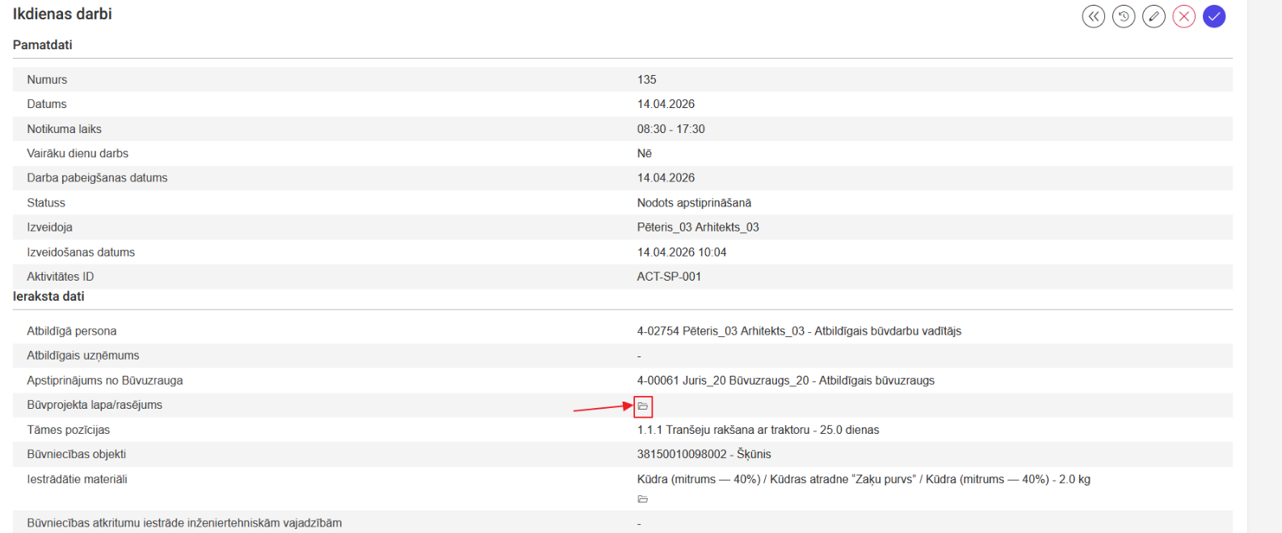Screen dimensions: 1282x533
Task: Click the Ieraksta dati section title
Action: [x=48, y=297]
